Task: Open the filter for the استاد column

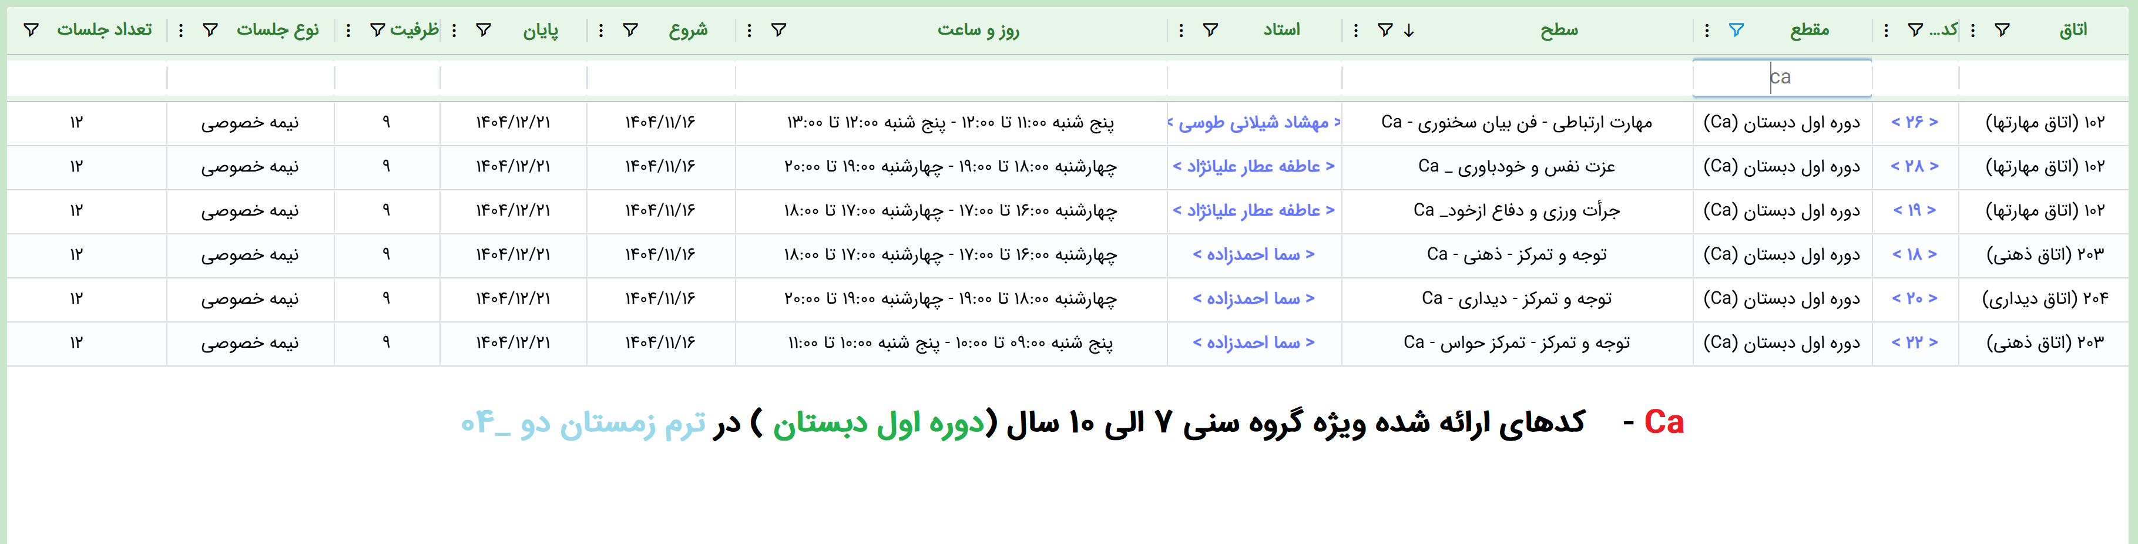Action: [x=1210, y=31]
